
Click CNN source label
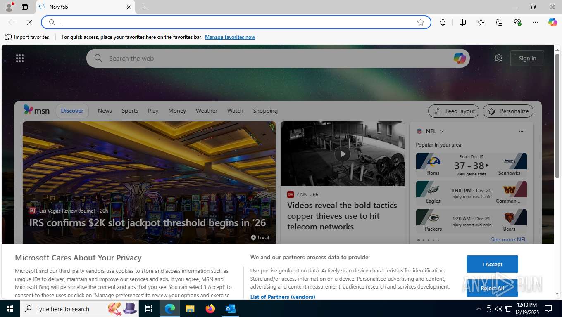coord(303,194)
